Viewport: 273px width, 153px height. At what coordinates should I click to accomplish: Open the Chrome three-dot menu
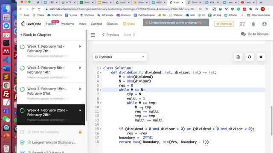coord(269,9)
